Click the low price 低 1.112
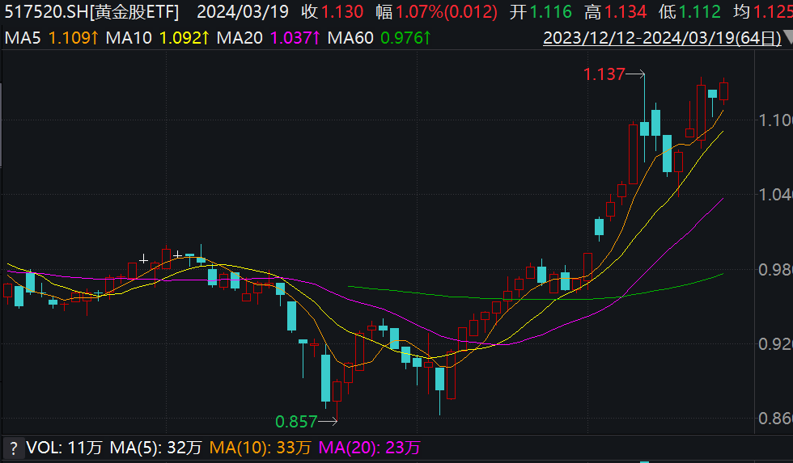This screenshot has height=463, width=793. [689, 12]
